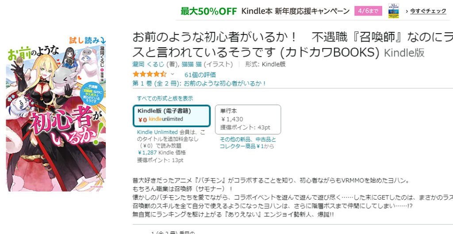Select the Kindle版 (電子書籍) format option
This screenshot has height=234, width=453.
tap(171, 115)
